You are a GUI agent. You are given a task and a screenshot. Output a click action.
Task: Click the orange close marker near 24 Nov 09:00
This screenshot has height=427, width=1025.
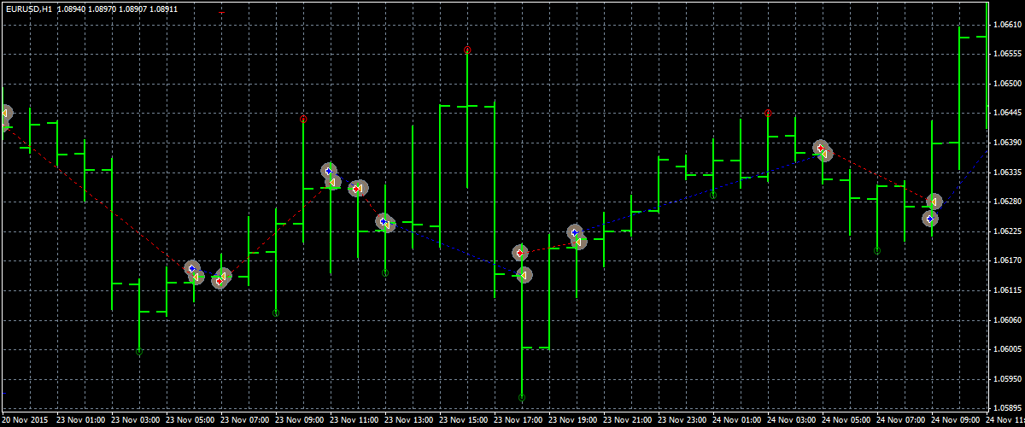934,202
